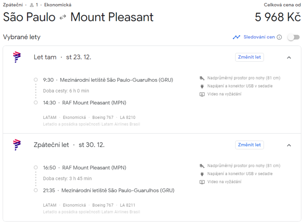
Task: Change the outbound flight with Změnit let
Action: [x=249, y=57]
